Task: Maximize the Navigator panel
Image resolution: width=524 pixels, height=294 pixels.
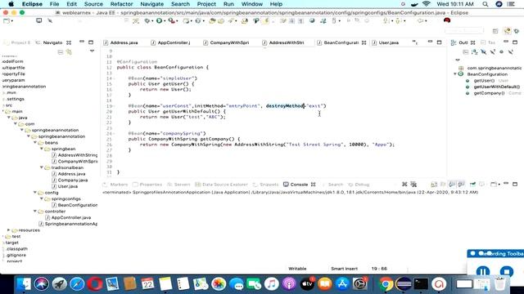Action: (x=91, y=42)
